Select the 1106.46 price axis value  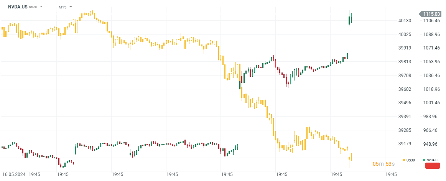pyautogui.click(x=431, y=21)
